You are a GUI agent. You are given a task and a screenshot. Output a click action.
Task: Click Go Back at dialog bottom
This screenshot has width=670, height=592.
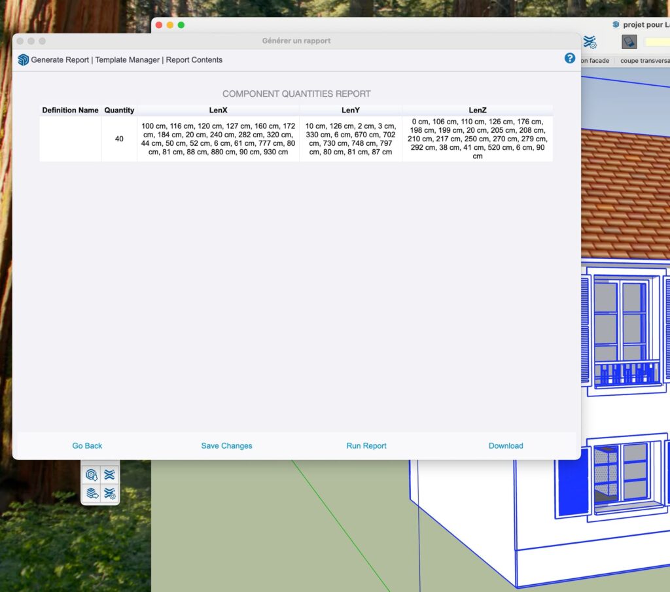point(87,445)
